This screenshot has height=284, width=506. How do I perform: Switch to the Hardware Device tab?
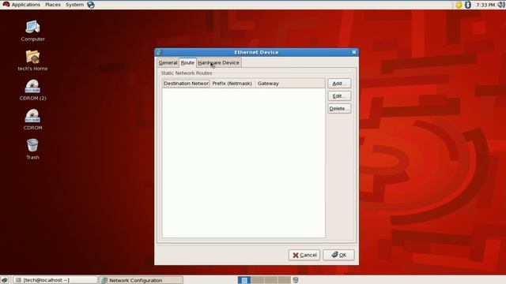click(x=218, y=63)
